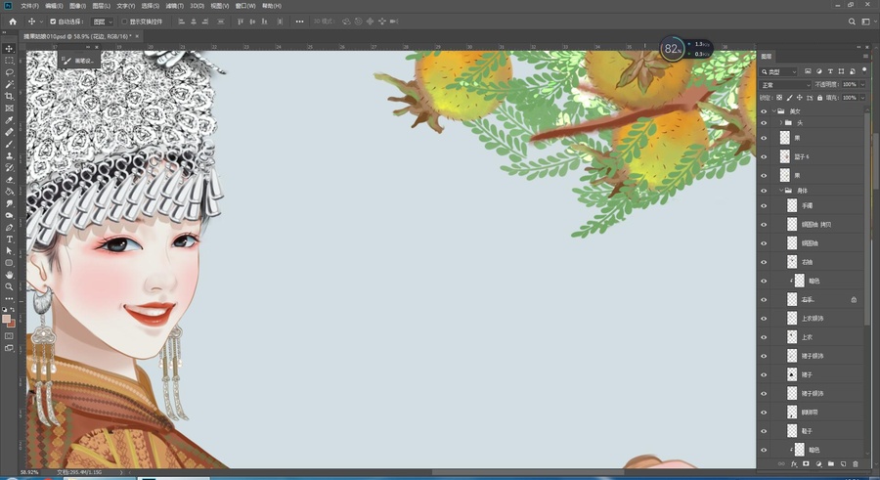Select the Move tool in the toolbox

pos(9,49)
